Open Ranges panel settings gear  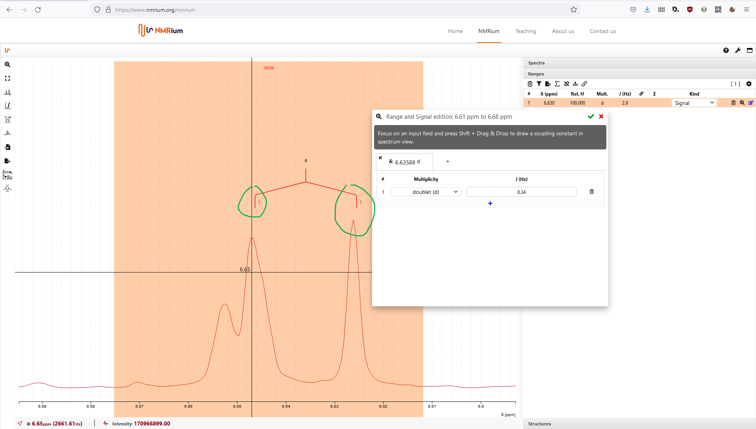click(x=749, y=84)
